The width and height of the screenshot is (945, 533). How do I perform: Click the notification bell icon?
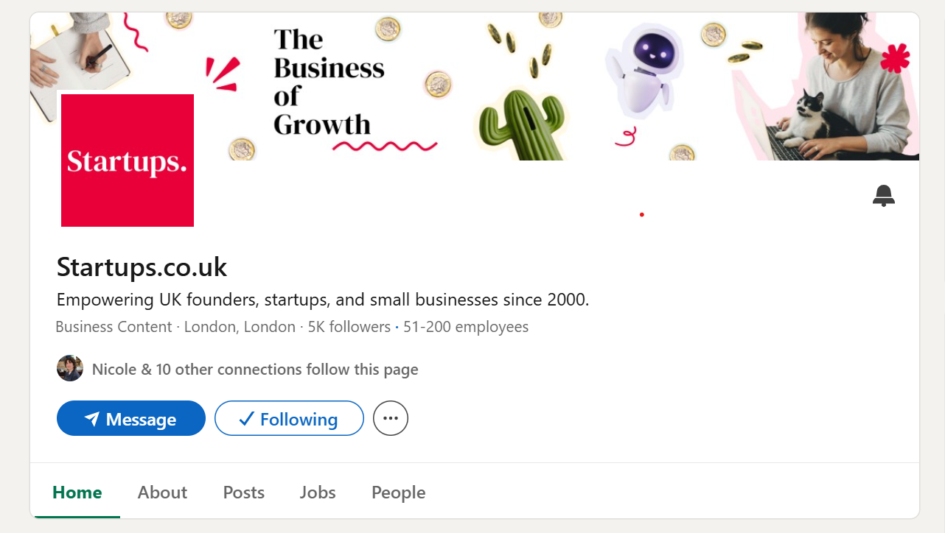[883, 196]
